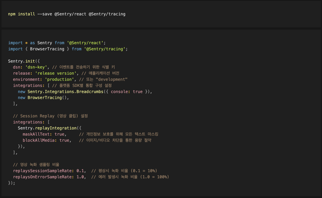Viewport: 322px width, 198px height.
Task: Click the "'@Sentry/react';" import string
Action: 86,43
